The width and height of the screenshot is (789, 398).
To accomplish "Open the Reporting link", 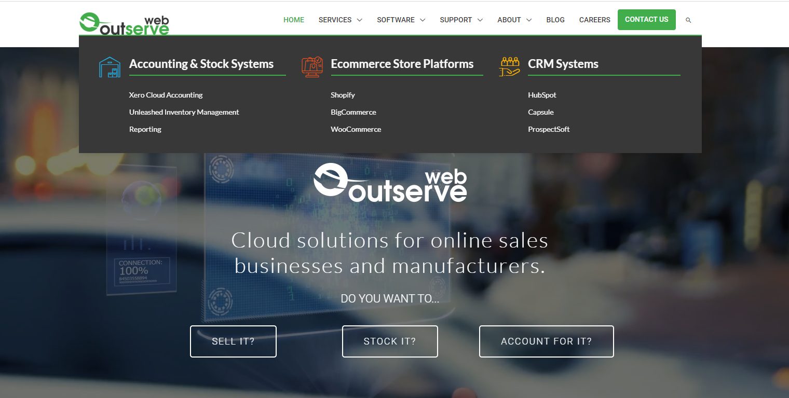I will tap(145, 129).
